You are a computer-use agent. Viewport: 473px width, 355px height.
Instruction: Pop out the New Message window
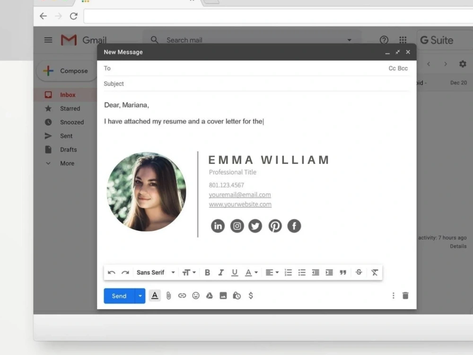click(x=398, y=52)
